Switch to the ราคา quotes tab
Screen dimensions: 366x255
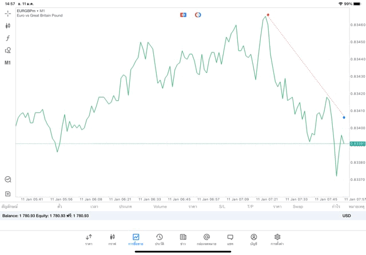click(89, 239)
